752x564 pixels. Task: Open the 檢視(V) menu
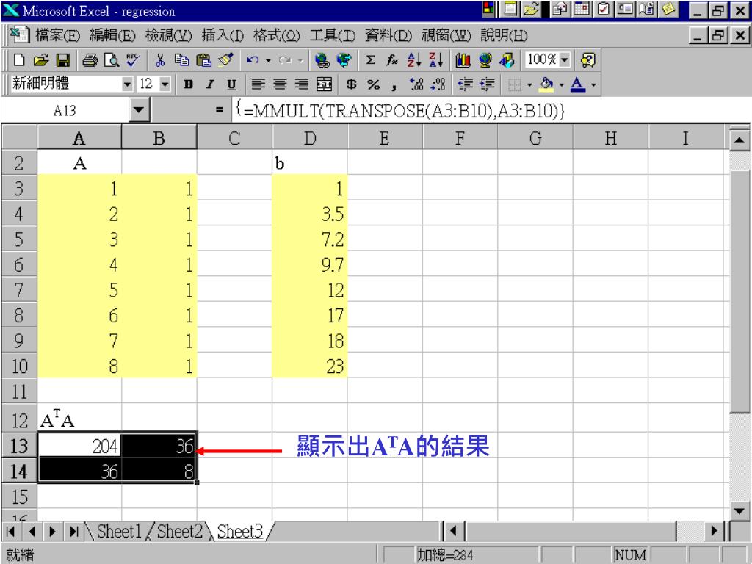(169, 35)
